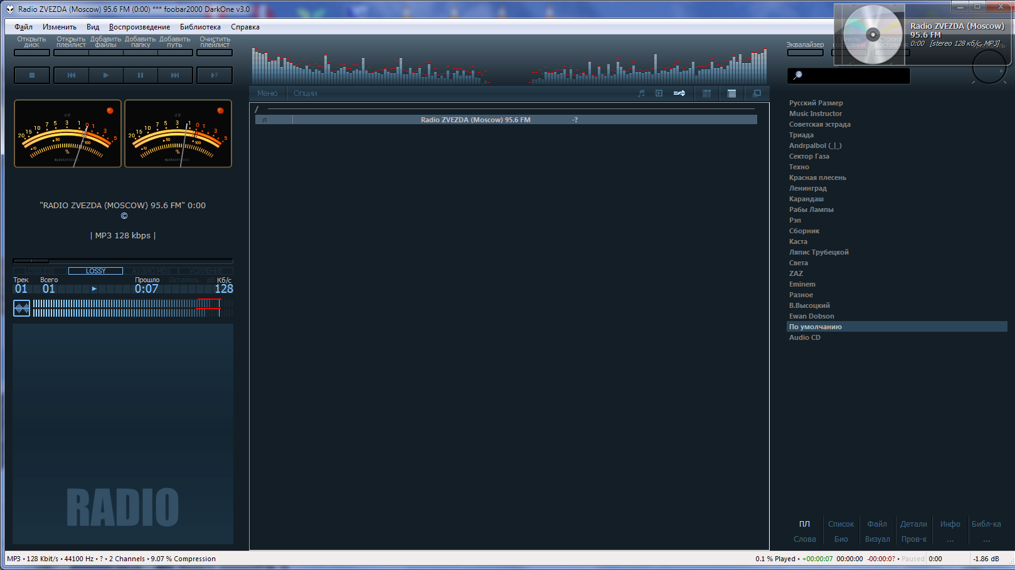Image resolution: width=1015 pixels, height=570 pixels.
Task: Click the Previous track button
Action: tap(71, 75)
